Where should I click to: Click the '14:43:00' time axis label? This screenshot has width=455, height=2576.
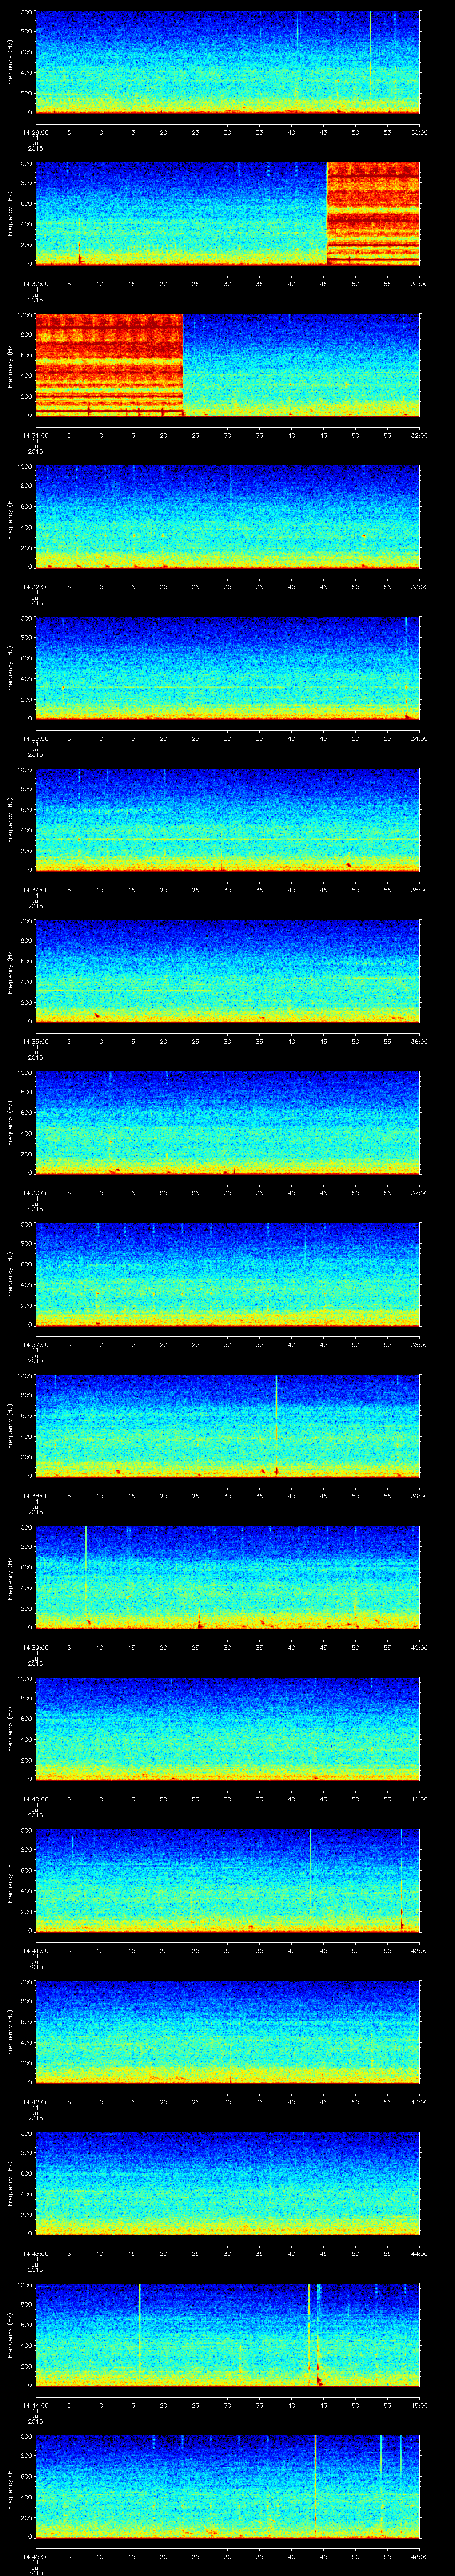click(35, 2255)
